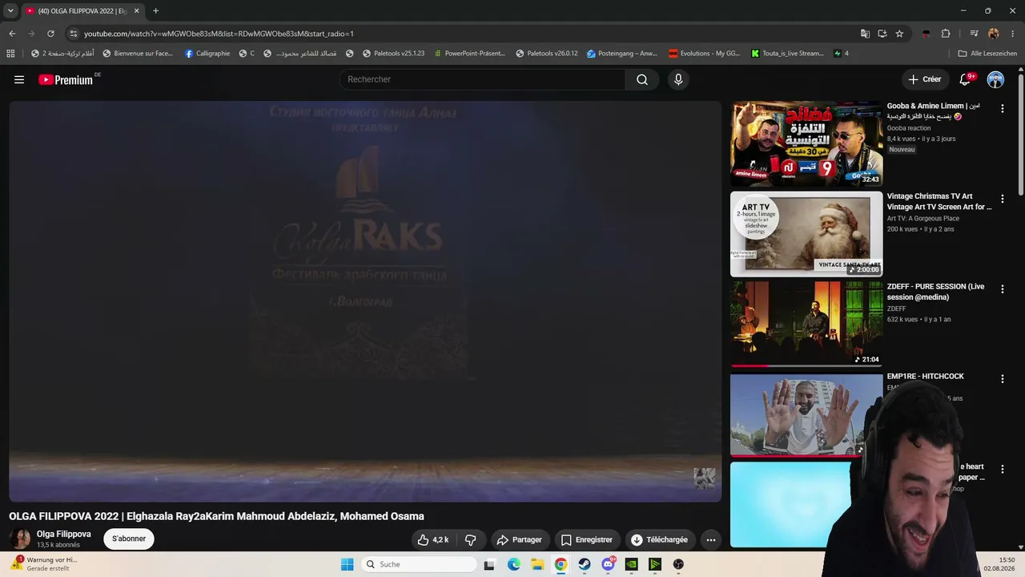
Task: Open File Explorer from the taskbar
Action: (x=537, y=564)
